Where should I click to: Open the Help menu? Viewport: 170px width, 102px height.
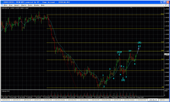pos(43,5)
